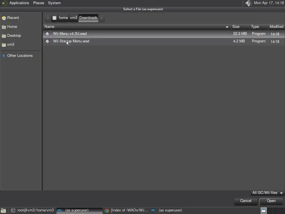Click the path bar forward arrow
The image size is (285, 214).
click(102, 18)
